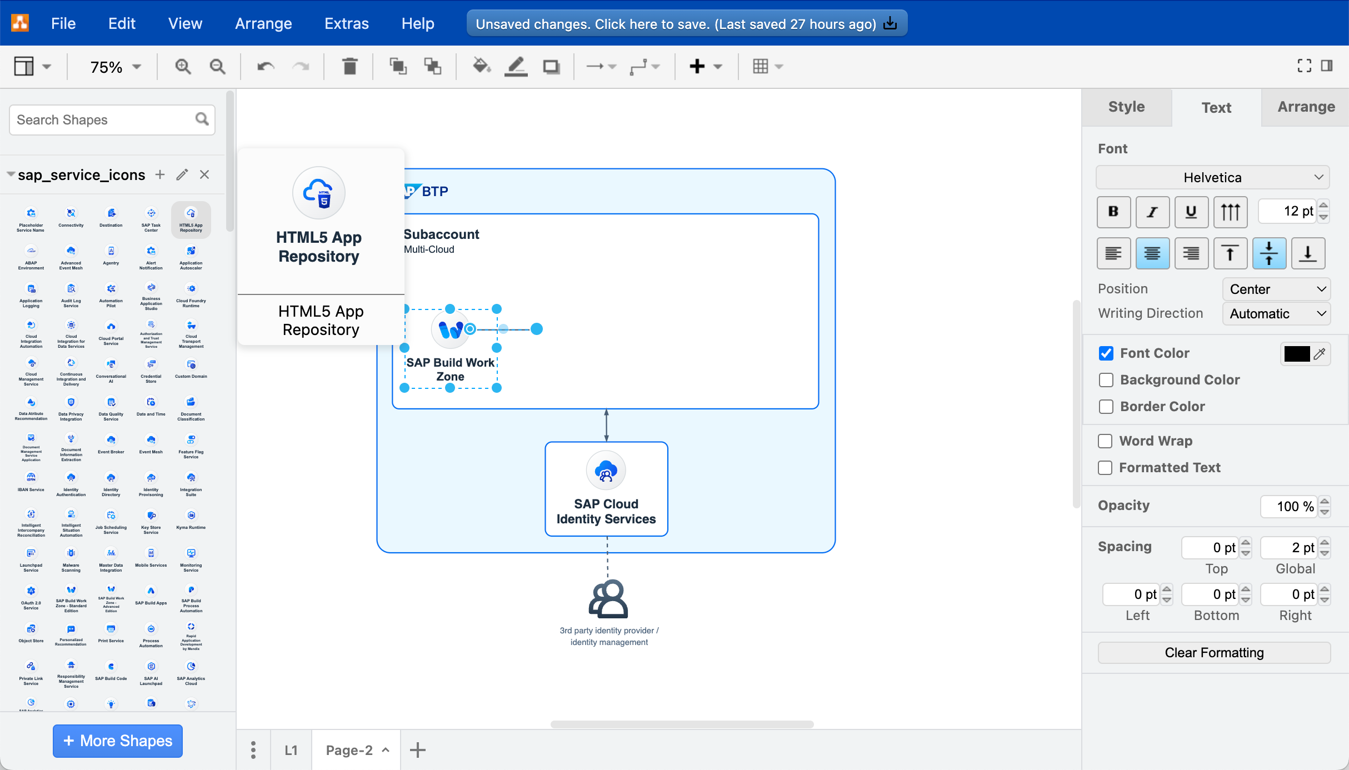Add a new page

[418, 750]
